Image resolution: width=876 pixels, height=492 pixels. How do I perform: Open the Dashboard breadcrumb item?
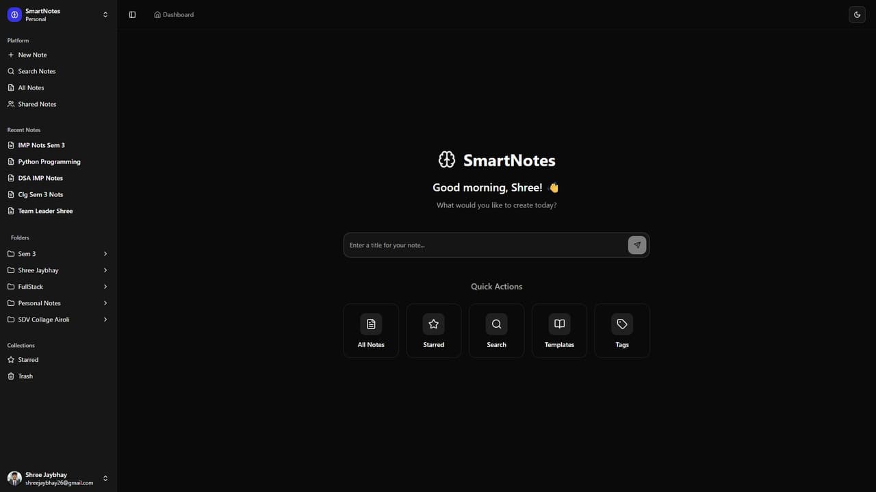point(178,14)
